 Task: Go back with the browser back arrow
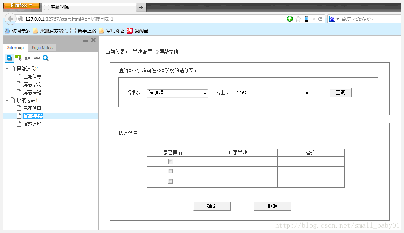[x=10, y=19]
